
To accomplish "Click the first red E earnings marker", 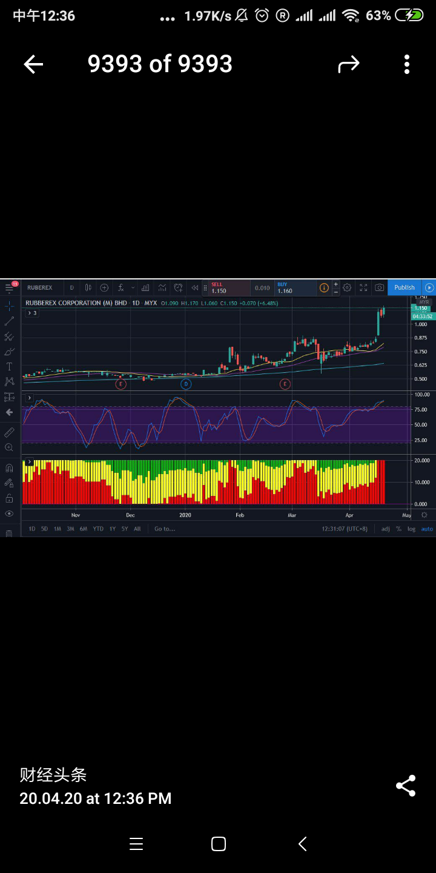I will (x=121, y=384).
